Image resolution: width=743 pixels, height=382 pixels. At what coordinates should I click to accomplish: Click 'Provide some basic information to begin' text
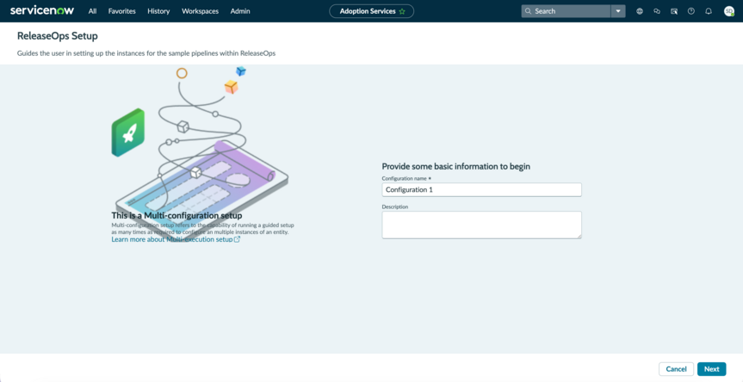(455, 167)
